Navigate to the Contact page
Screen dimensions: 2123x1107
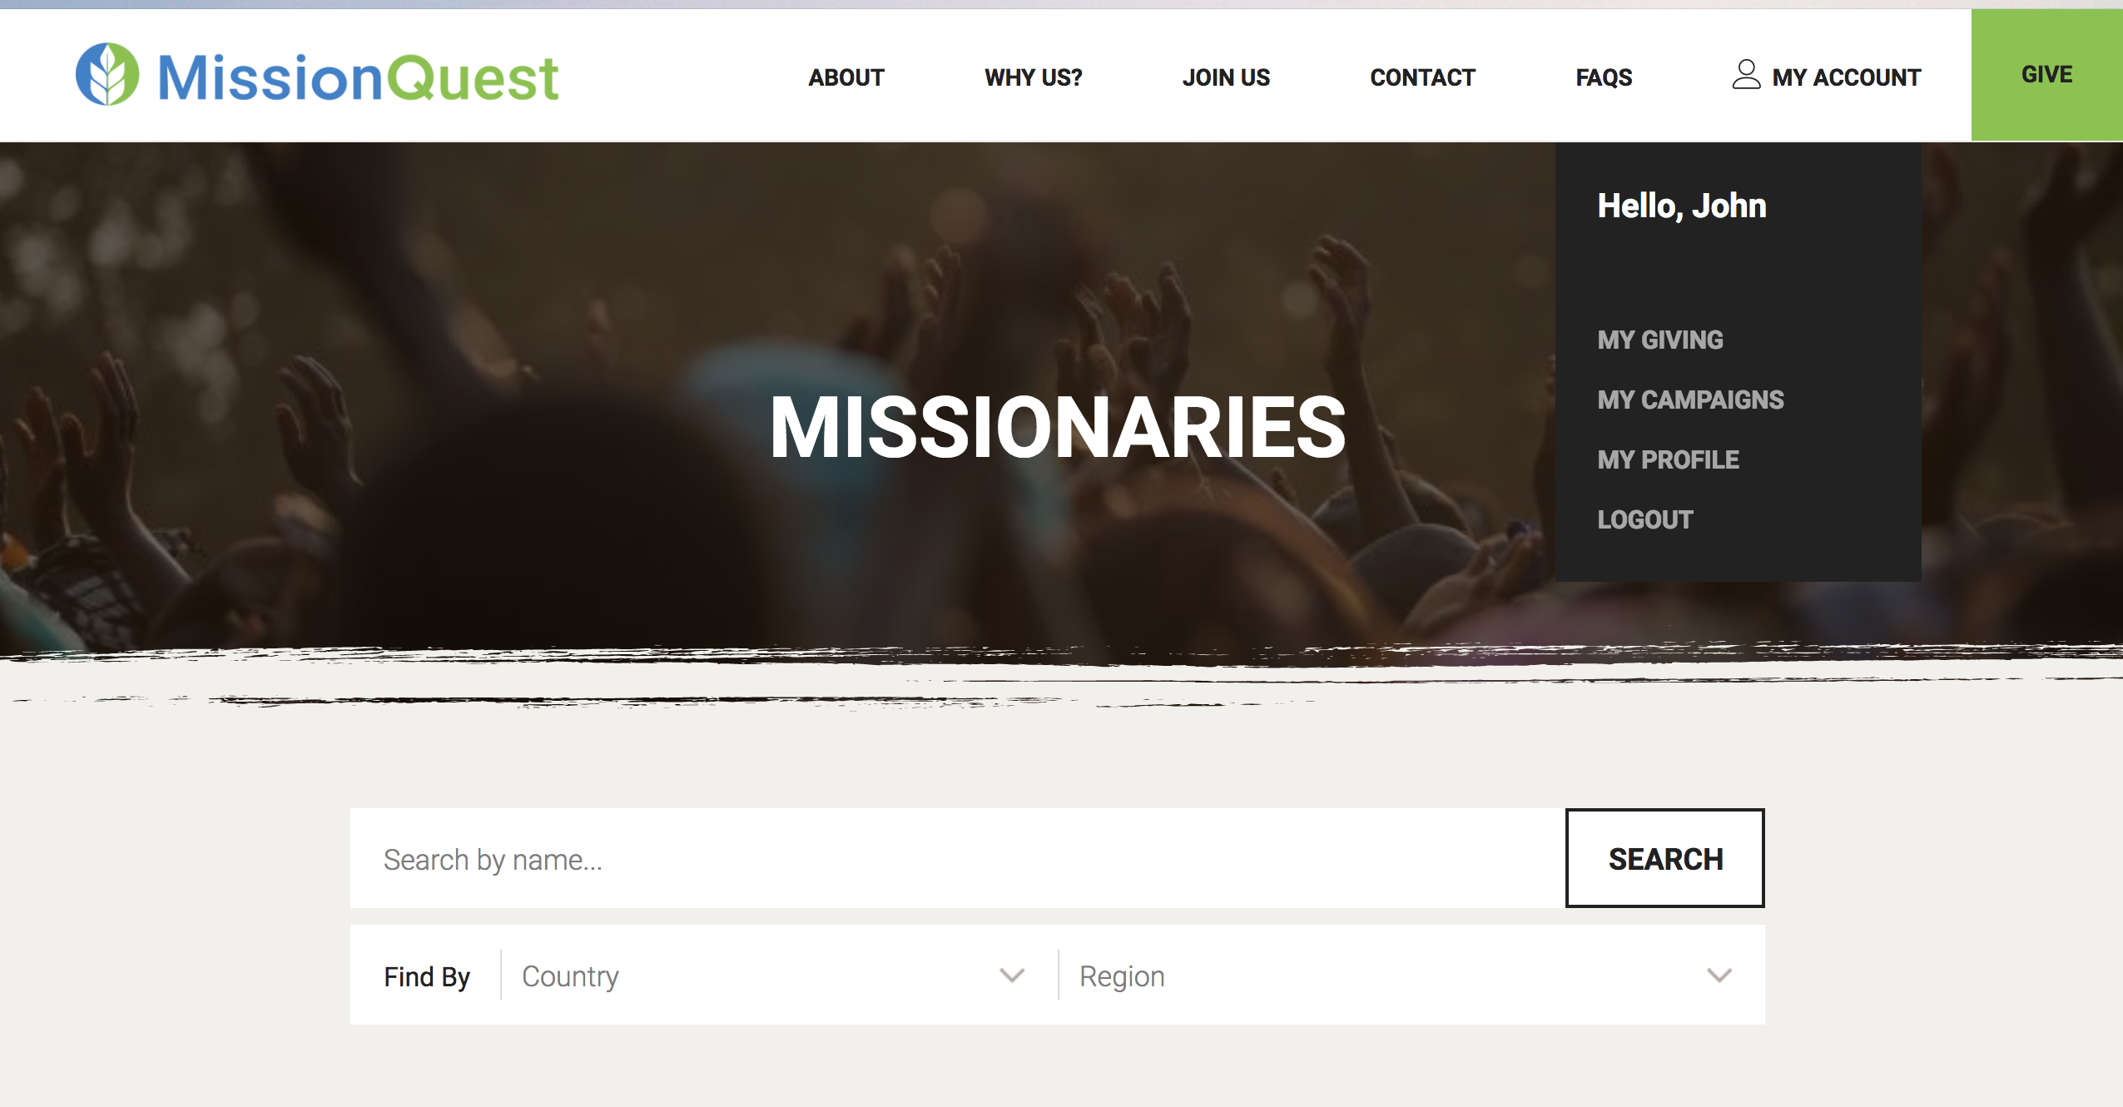(1422, 77)
